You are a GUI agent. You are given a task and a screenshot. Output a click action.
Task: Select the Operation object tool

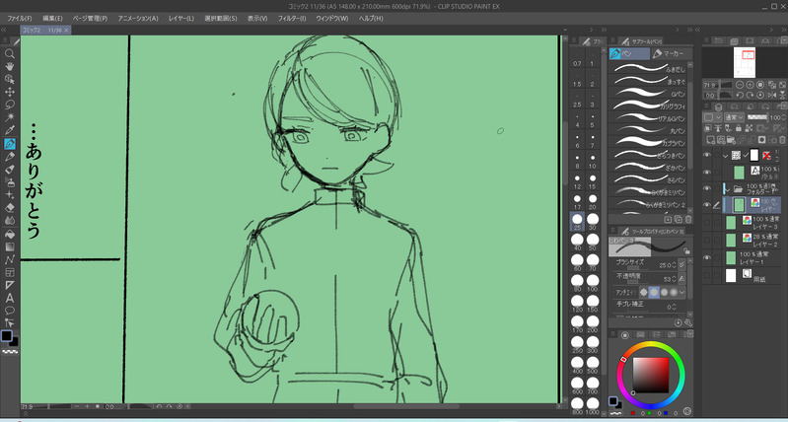(x=10, y=79)
